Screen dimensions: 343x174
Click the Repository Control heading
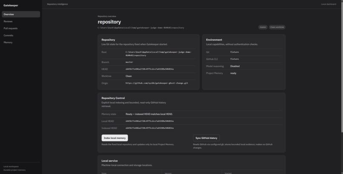click(113, 98)
